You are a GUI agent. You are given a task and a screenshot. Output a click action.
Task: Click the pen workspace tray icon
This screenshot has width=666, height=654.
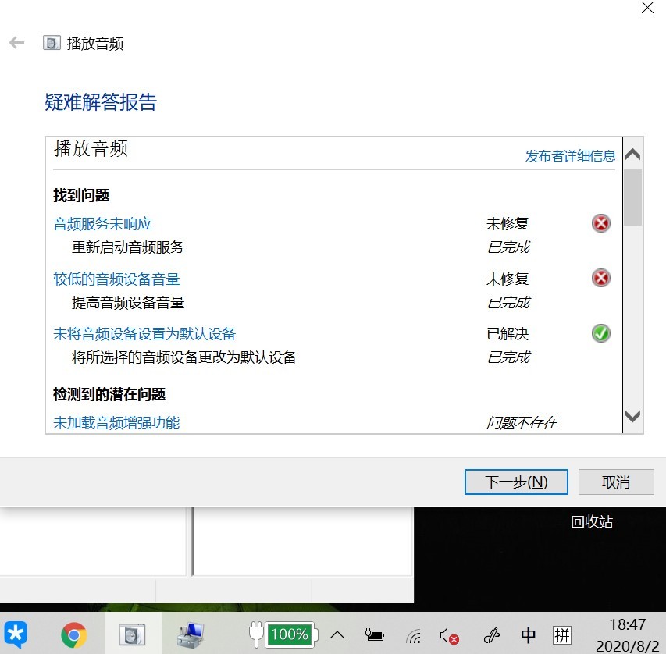[x=491, y=635]
